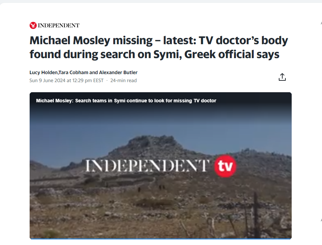
Task: Click the video caption about search teams
Action: click(x=126, y=101)
